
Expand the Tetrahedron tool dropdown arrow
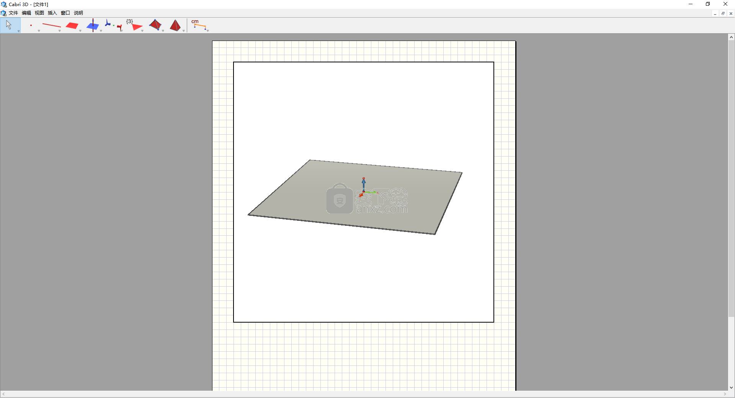[x=163, y=31]
